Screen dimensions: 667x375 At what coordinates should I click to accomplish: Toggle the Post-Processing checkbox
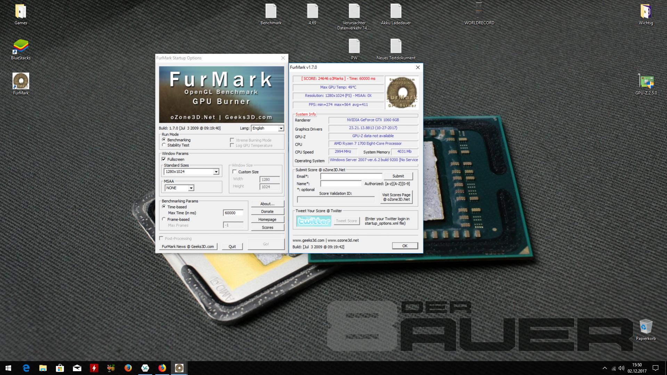pos(161,238)
